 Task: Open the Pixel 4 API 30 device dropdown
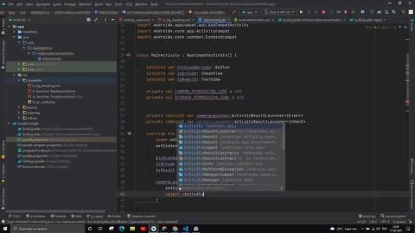coord(279,12)
